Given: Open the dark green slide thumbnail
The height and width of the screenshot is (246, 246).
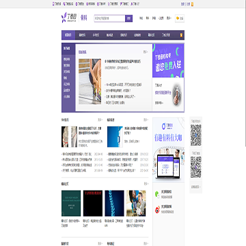Looking at the screenshot, I should pyautogui.click(x=71, y=203).
